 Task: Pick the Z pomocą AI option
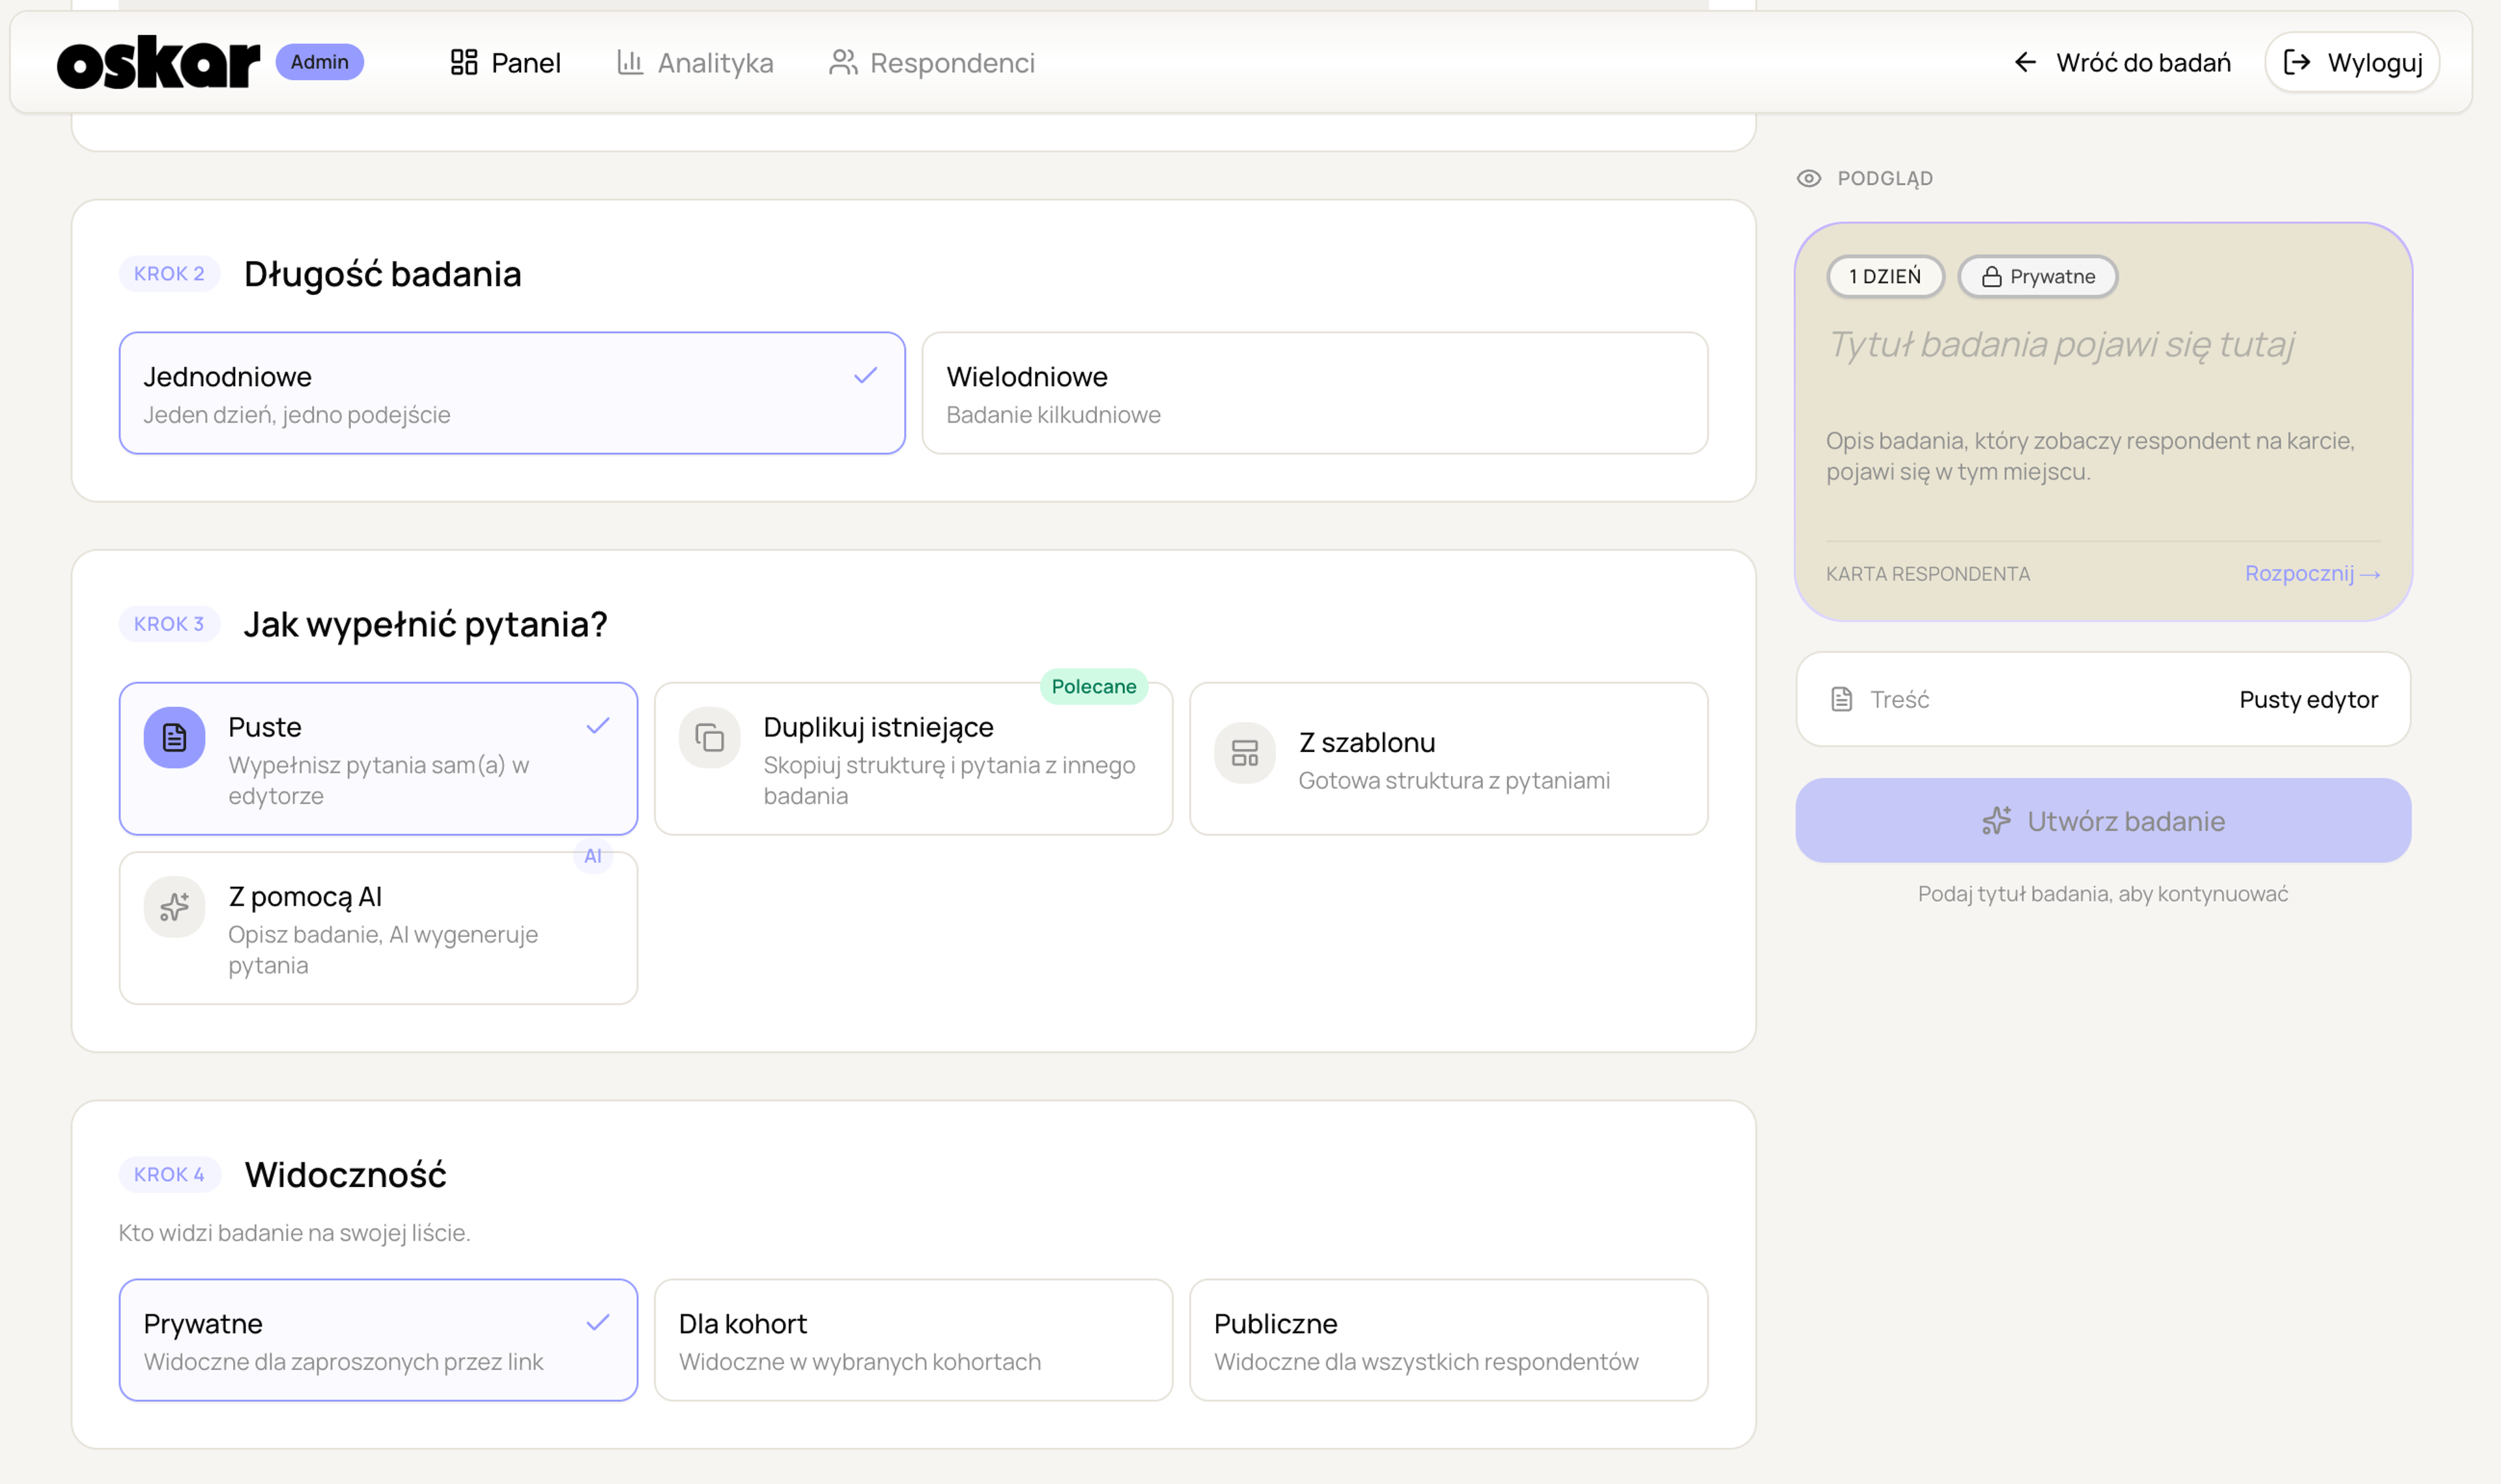[378, 928]
